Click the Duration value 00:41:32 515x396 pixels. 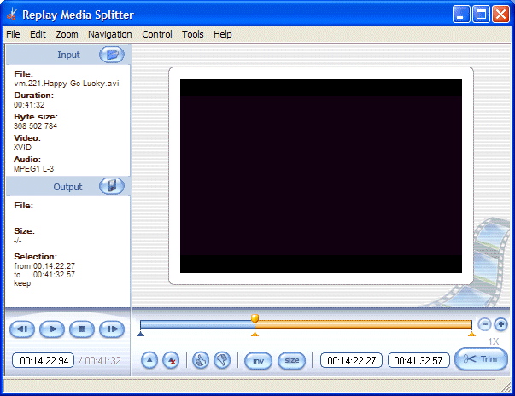point(29,105)
